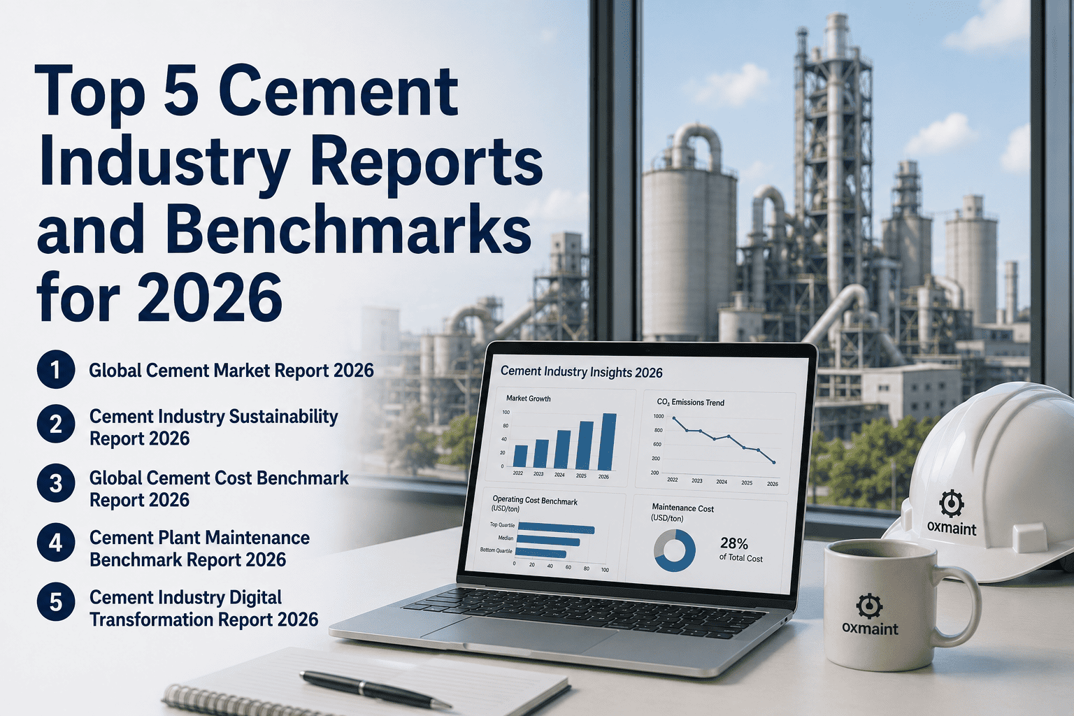Click the "CO₂ Emissions Trend" chart title
The image size is (1074, 716).
690,402
